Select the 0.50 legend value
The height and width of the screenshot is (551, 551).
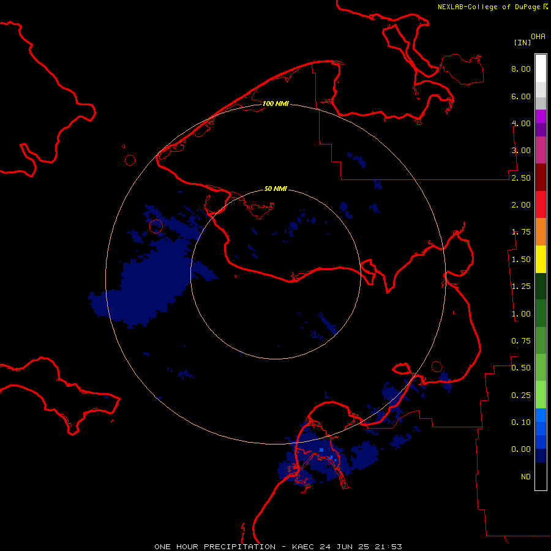521,368
